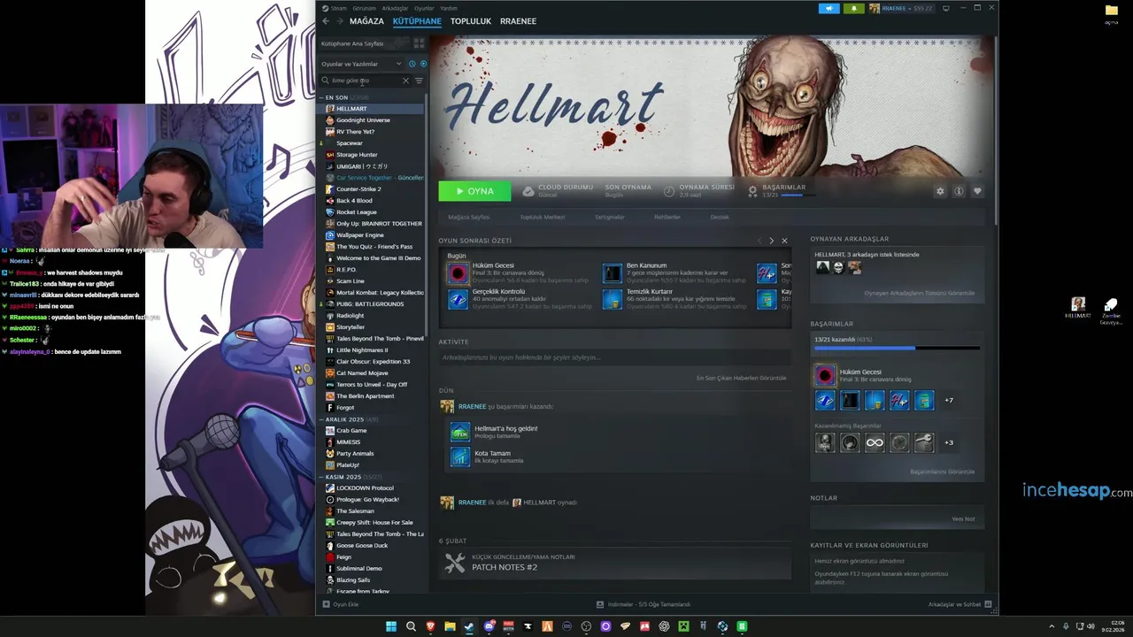Start the game with OYNA
Viewport: 1133px width, 637px height.
pos(474,191)
